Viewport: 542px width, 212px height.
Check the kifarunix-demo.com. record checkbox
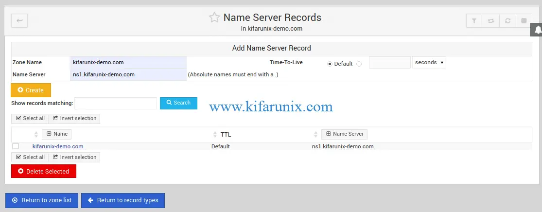tap(16, 146)
